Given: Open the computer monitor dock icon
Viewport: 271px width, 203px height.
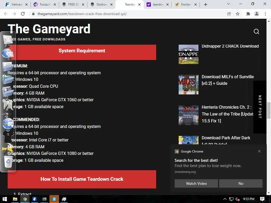Looking at the screenshot, I should tap(8, 41).
